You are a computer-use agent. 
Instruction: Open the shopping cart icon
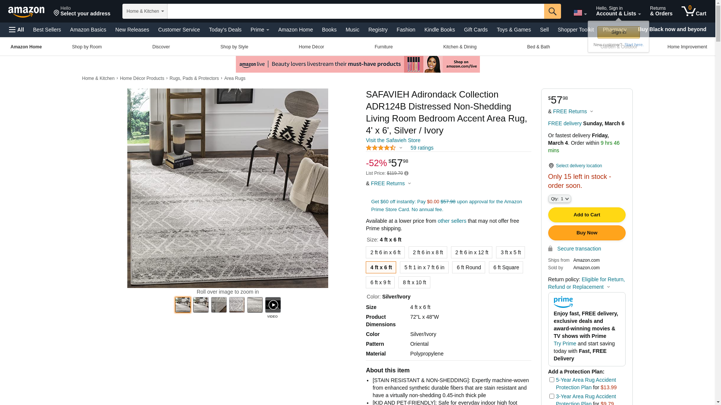coord(694,11)
